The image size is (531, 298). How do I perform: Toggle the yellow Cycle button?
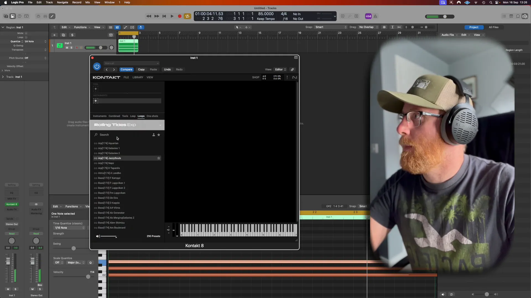(x=187, y=16)
